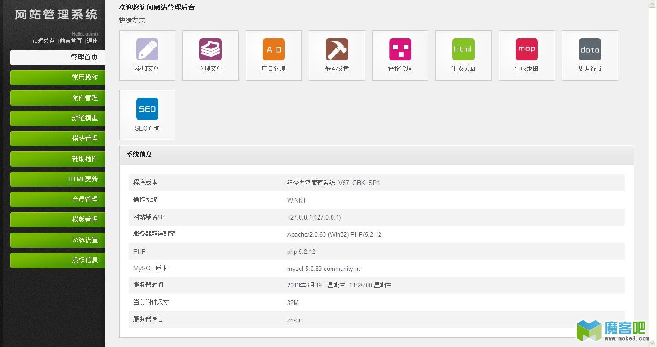Click the 操作系统 value WINNT

(x=296, y=200)
